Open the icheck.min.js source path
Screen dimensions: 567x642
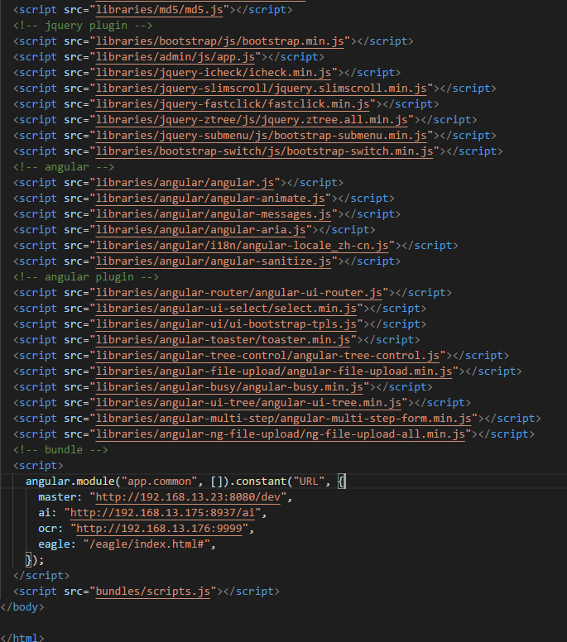215,72
